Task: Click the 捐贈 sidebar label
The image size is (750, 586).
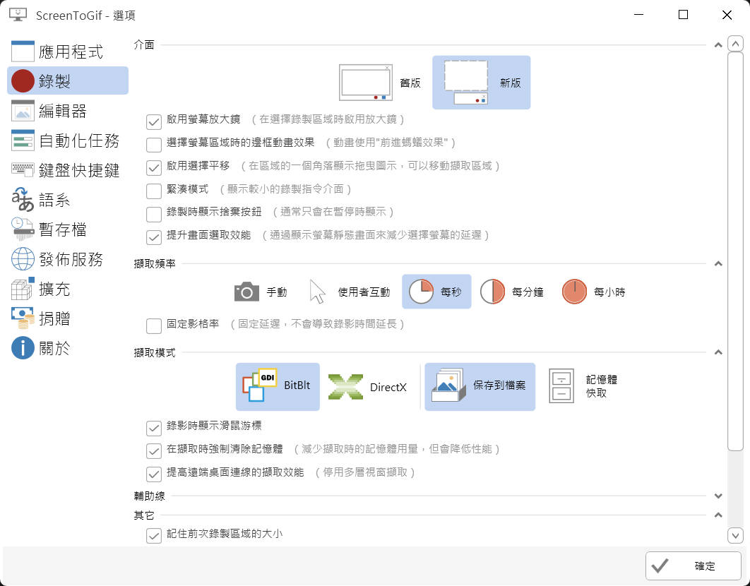Action: click(x=54, y=318)
